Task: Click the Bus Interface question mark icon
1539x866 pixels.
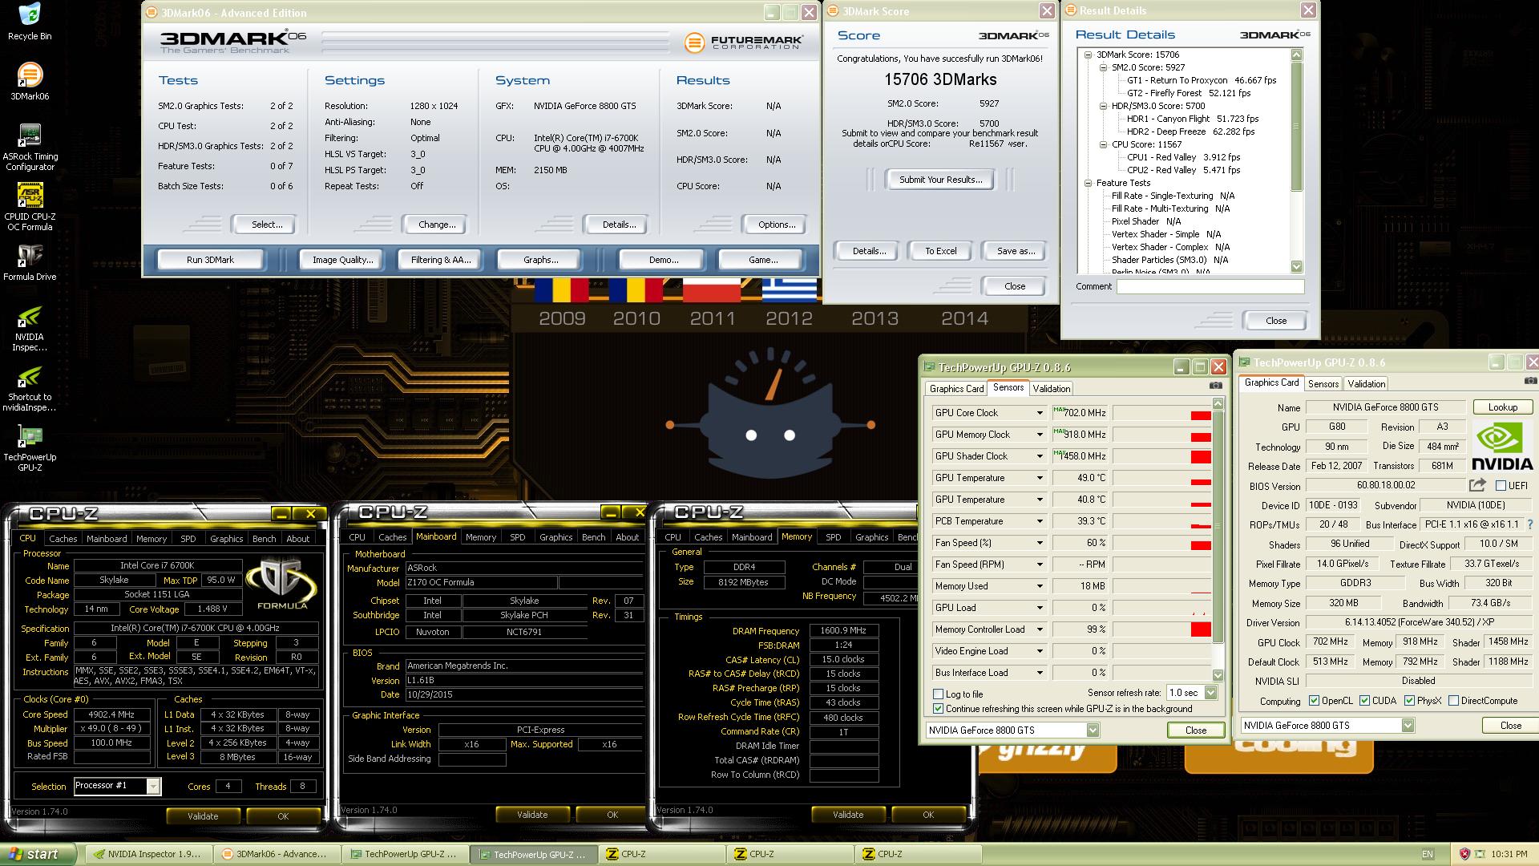Action: tap(1529, 524)
